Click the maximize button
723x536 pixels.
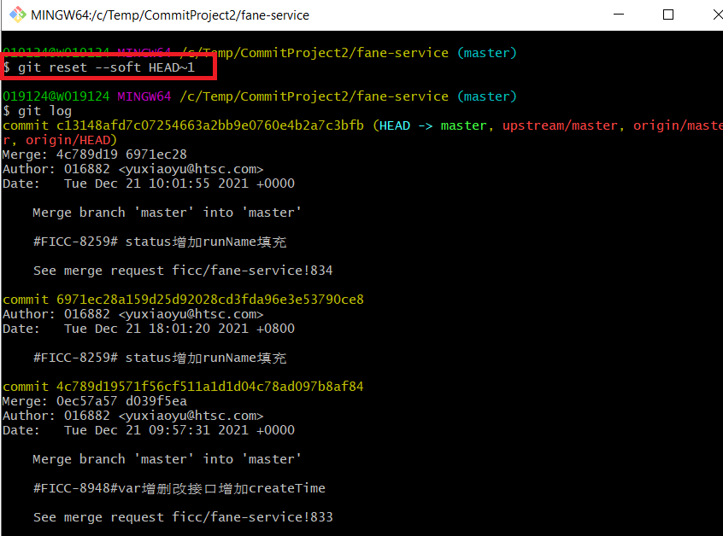point(670,14)
